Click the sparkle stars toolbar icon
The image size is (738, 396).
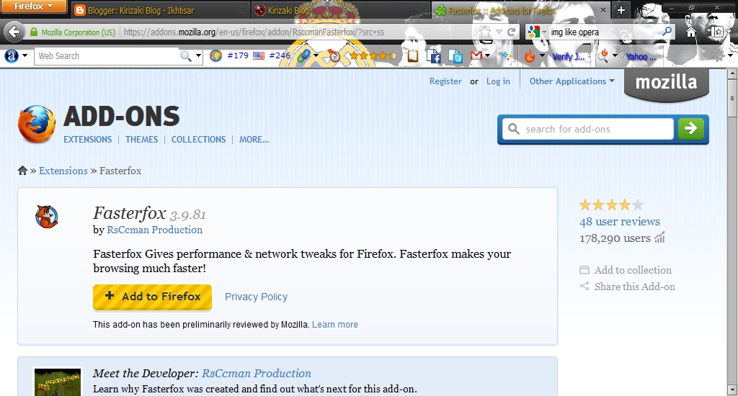click(507, 56)
